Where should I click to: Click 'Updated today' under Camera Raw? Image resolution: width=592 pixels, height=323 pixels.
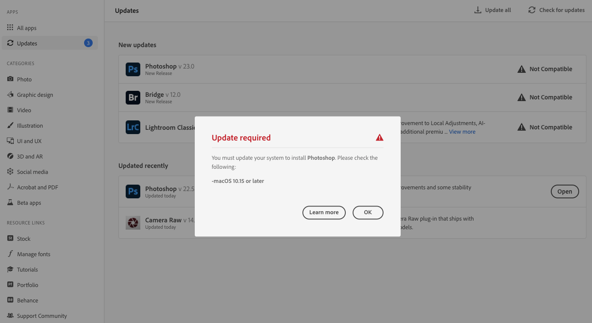[160, 227]
